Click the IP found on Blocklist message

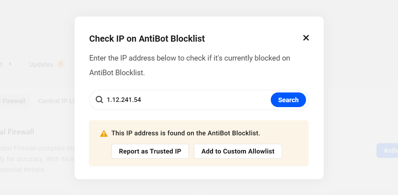[186, 133]
